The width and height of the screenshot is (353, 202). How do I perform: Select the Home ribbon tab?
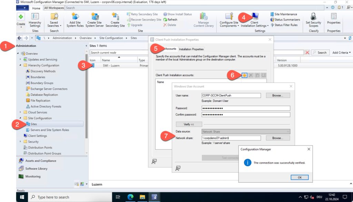pos(36,8)
